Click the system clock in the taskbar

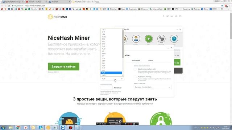pos(225,127)
